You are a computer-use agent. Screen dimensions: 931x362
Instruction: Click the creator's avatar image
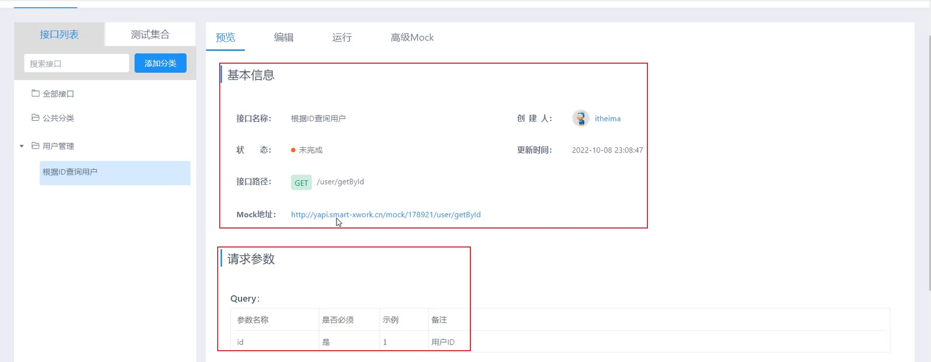581,119
